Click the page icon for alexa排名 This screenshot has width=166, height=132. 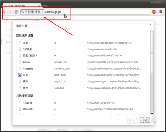point(20,109)
